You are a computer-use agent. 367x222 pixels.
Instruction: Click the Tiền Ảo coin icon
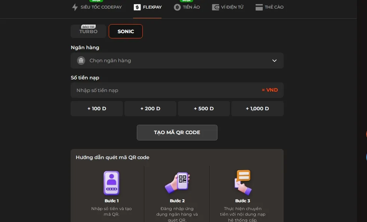coord(177,7)
